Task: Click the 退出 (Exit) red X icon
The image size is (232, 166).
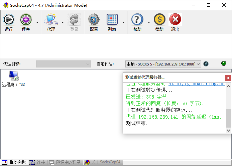Action: click(x=175, y=19)
